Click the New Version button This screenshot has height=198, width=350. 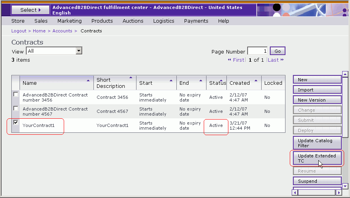[x=317, y=100]
